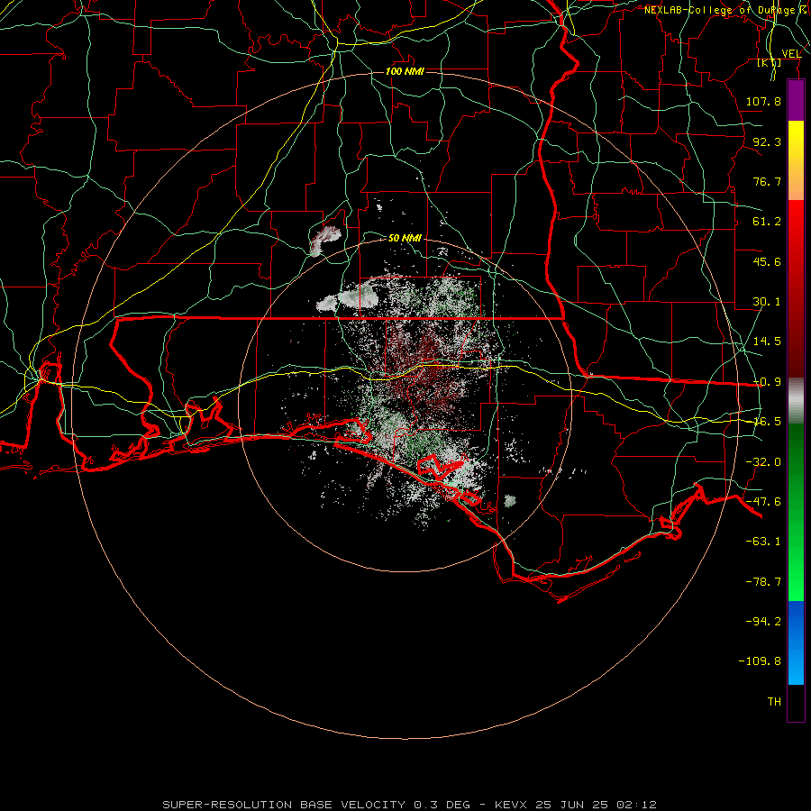Image resolution: width=811 pixels, height=811 pixels.
Task: Click the -47.6 velocity legend value
Action: (763, 502)
